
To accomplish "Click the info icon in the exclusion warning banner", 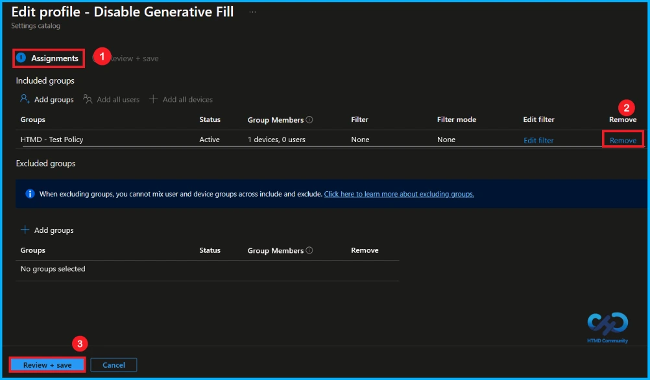I will point(29,193).
